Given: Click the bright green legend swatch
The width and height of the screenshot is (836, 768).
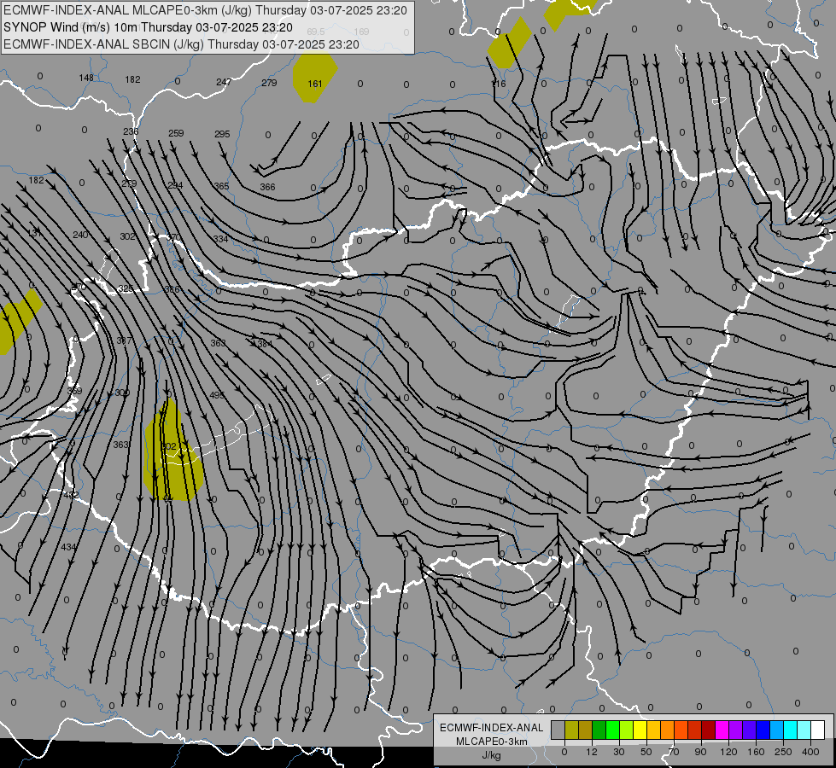Looking at the screenshot, I should pyautogui.click(x=612, y=730).
